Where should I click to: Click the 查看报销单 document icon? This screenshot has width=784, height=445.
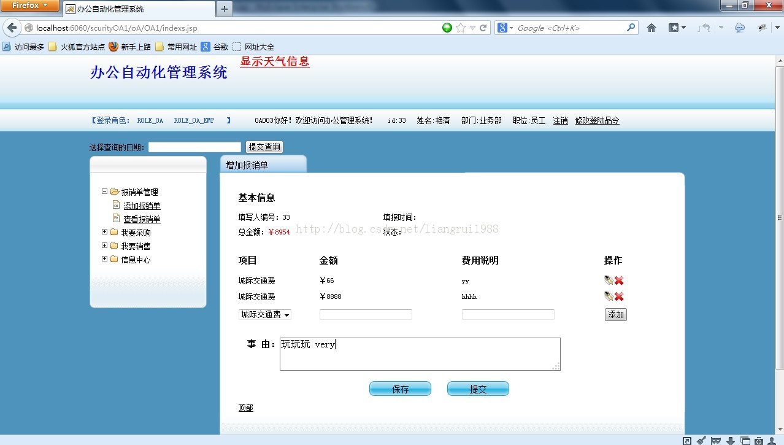click(117, 219)
